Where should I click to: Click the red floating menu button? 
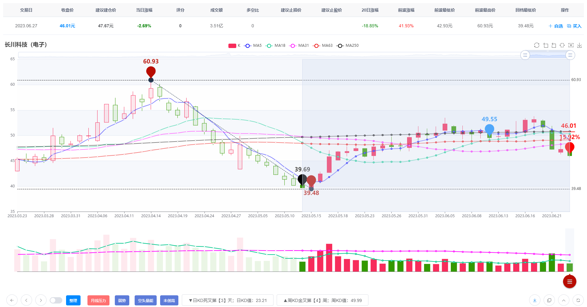point(569,282)
